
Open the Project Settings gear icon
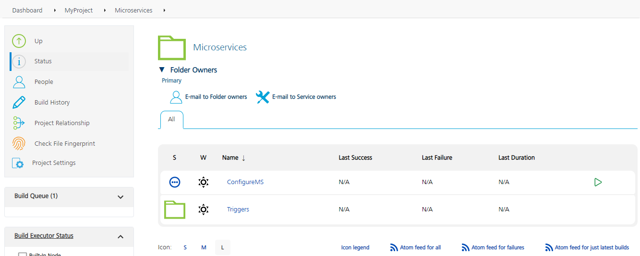coord(18,163)
